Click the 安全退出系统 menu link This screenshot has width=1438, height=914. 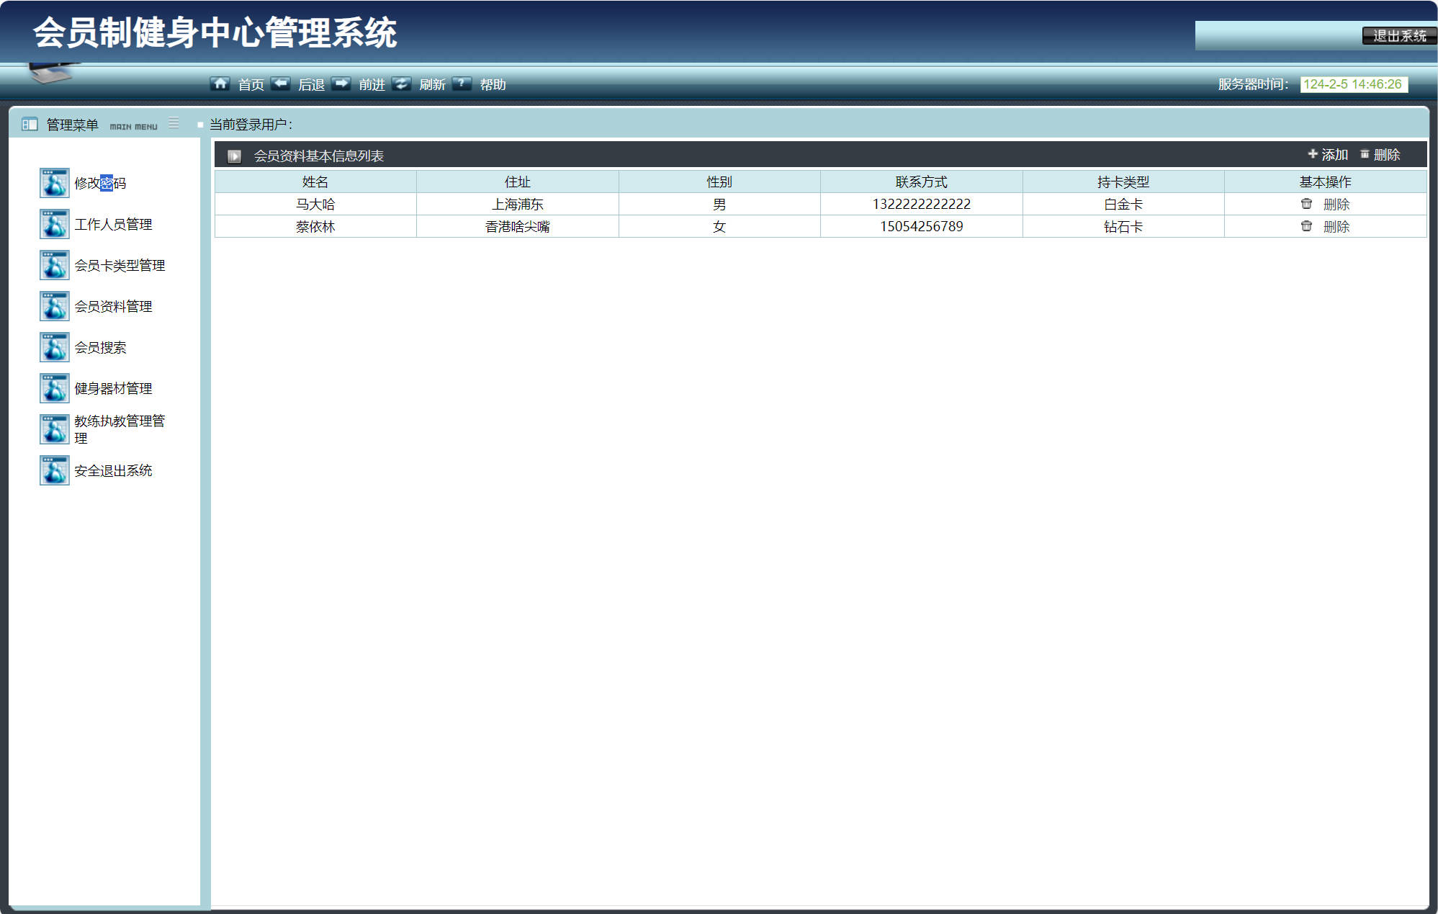click(x=113, y=470)
